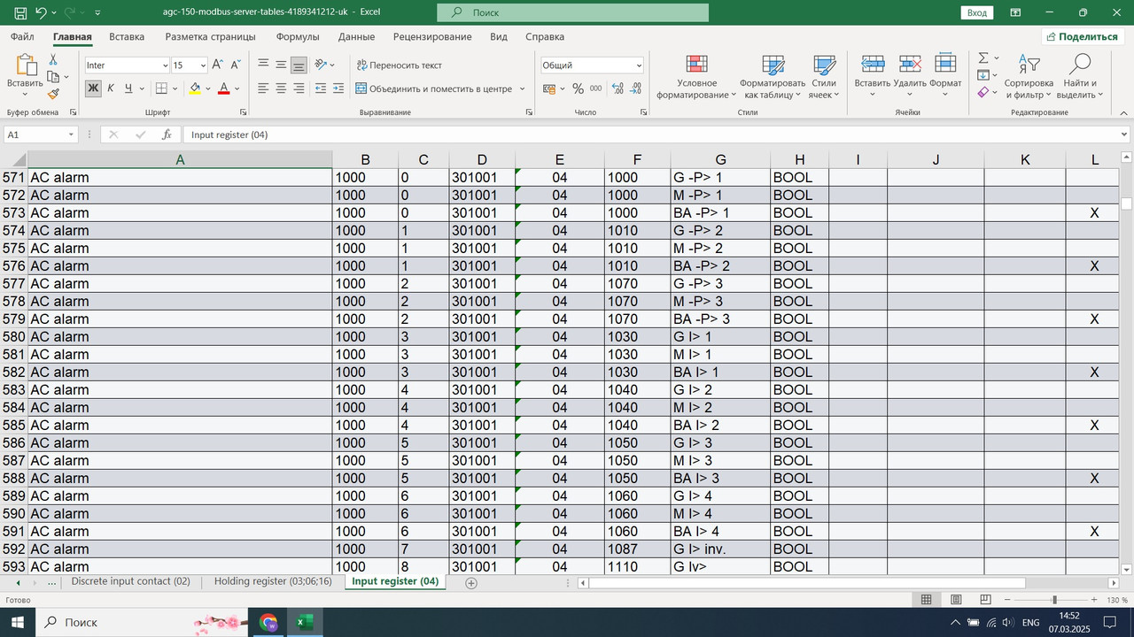Click the Borders grid icon
Image resolution: width=1134 pixels, height=637 pixels.
[x=161, y=88]
